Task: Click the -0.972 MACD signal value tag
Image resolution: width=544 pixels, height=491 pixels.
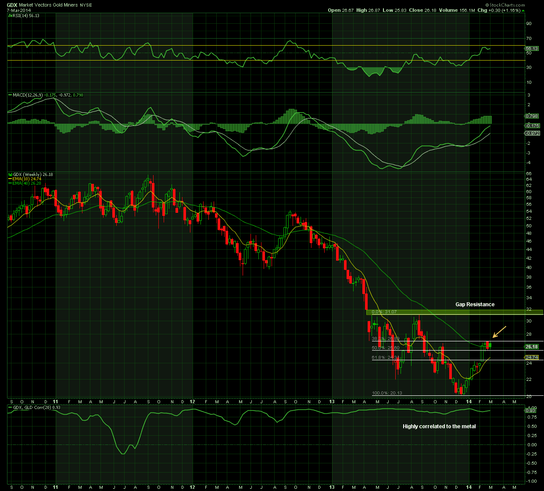Action: tap(532, 133)
